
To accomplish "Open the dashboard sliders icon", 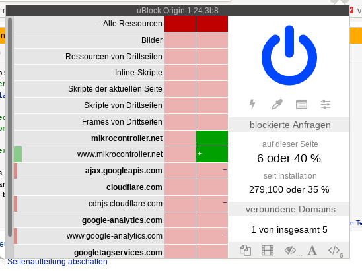I will click(326, 104).
